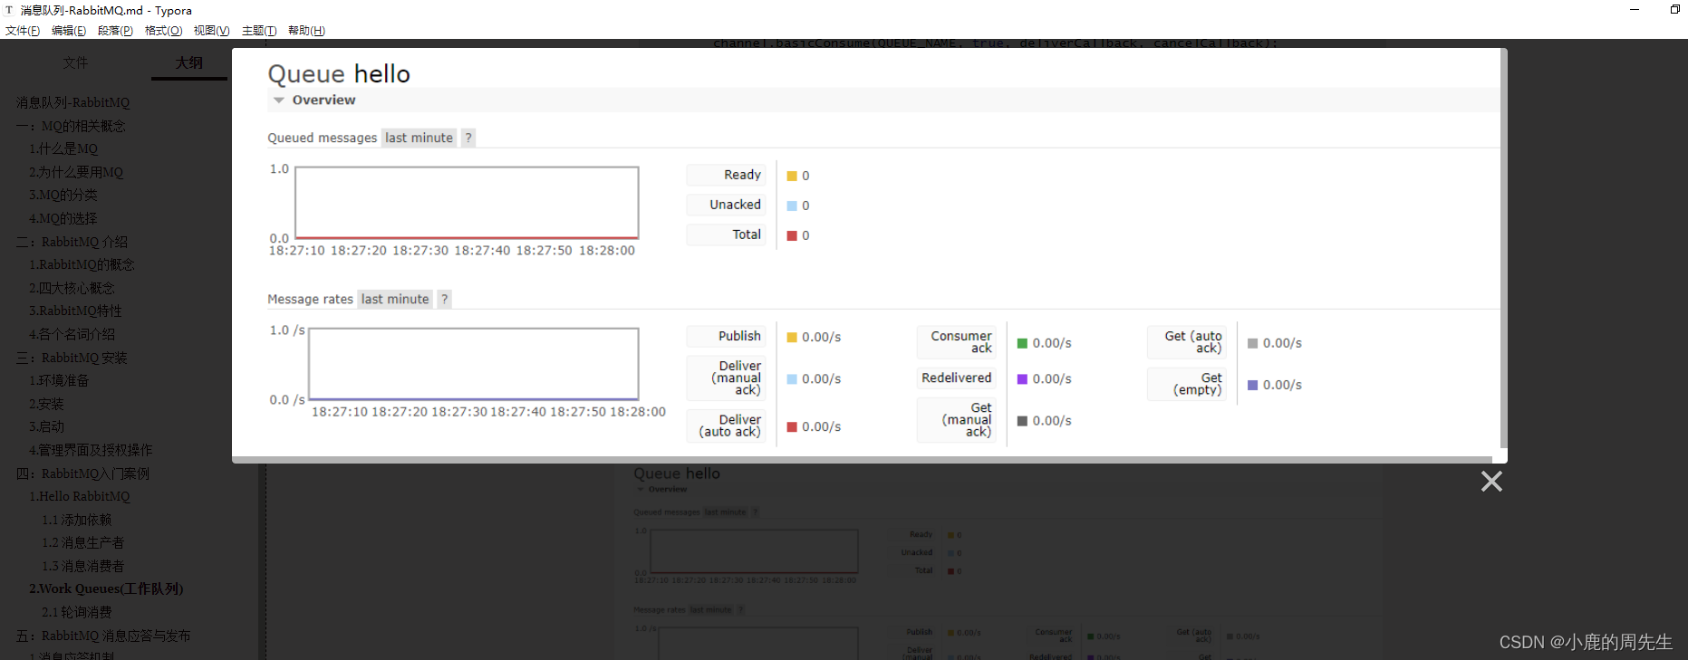Click the red Total color swatch
Image resolution: width=1688 pixels, height=660 pixels.
(x=792, y=235)
